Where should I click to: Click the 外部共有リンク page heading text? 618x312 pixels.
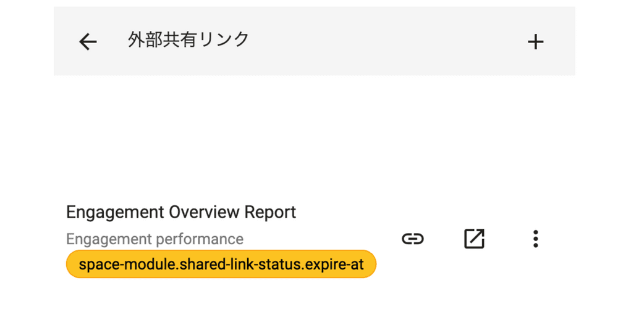(x=188, y=40)
